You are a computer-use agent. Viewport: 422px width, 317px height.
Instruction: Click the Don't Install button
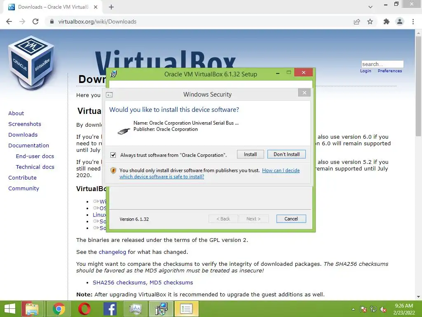tap(286, 154)
